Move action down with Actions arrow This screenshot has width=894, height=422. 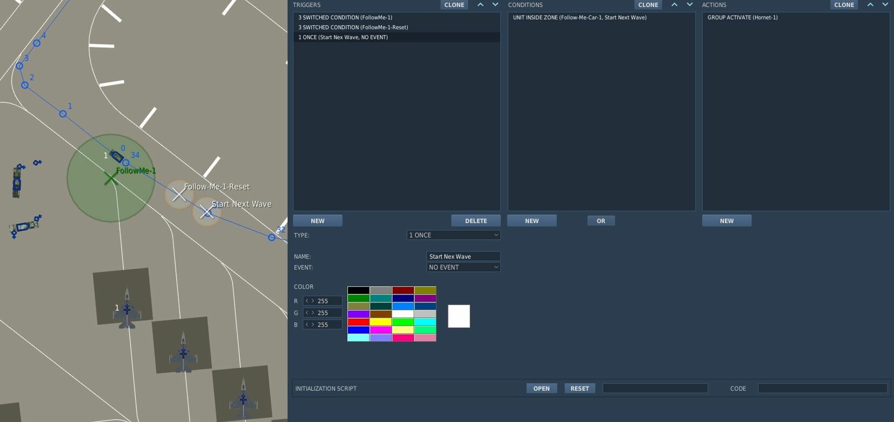[885, 5]
